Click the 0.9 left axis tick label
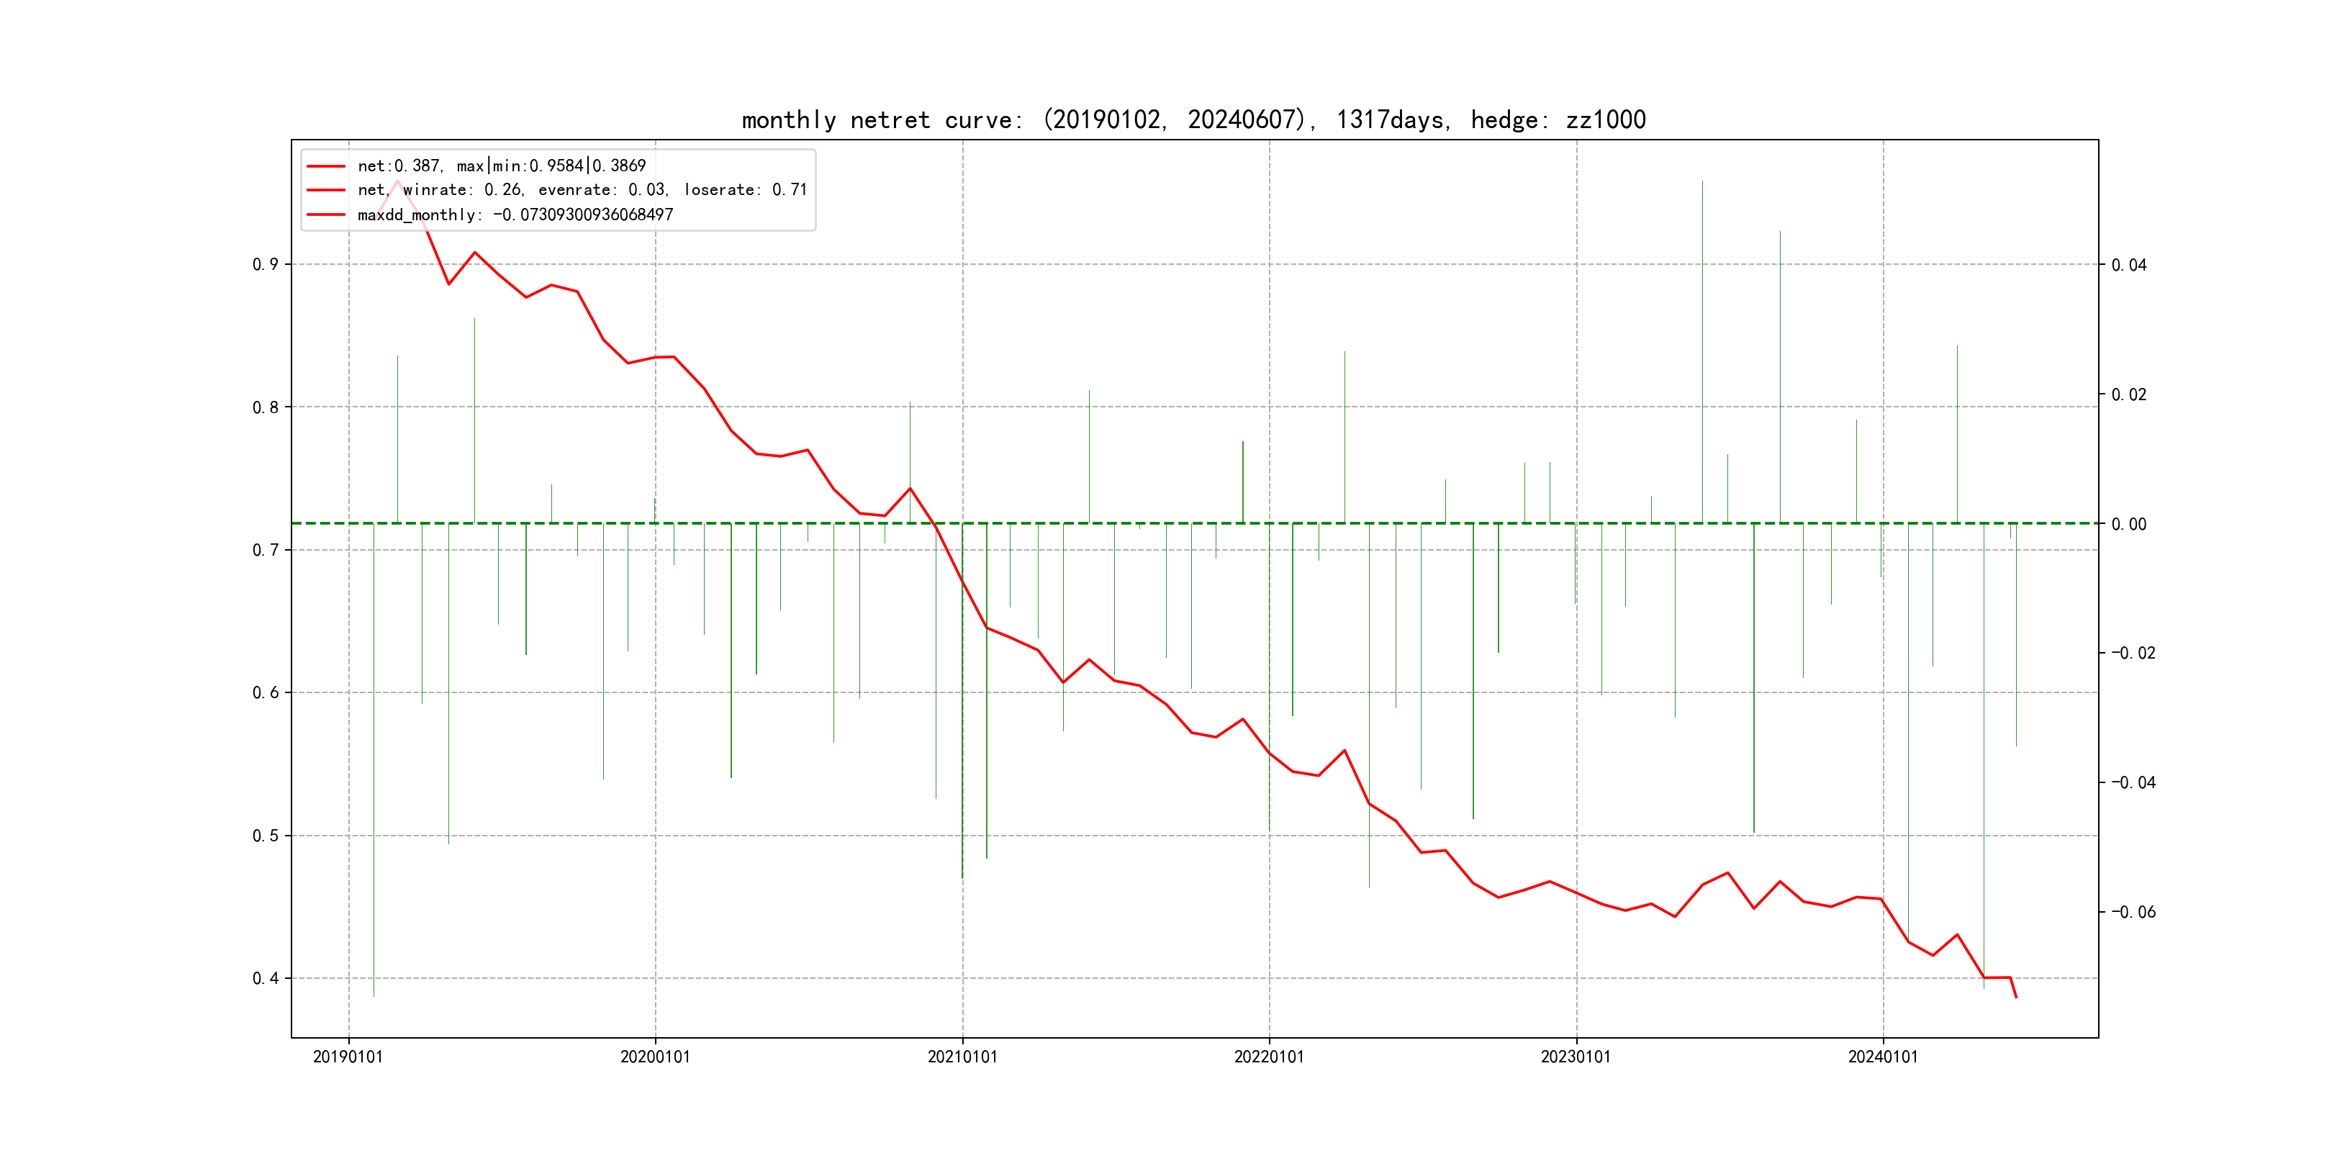 tap(266, 264)
